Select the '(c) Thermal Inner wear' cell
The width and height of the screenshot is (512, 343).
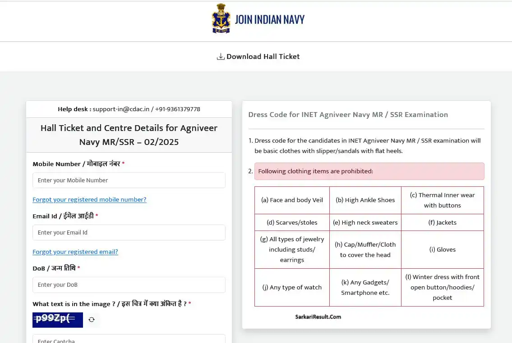point(443,200)
